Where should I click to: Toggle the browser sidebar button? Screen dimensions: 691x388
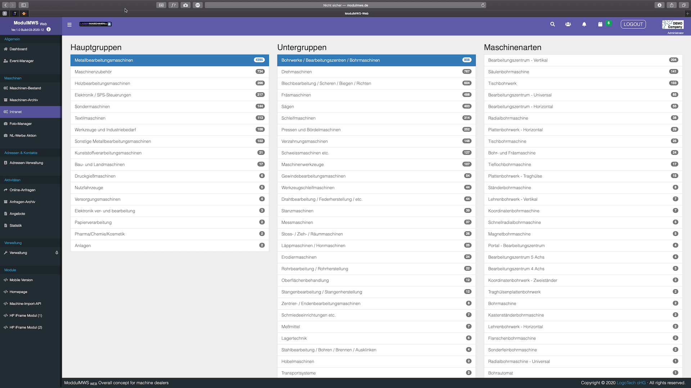click(23, 5)
